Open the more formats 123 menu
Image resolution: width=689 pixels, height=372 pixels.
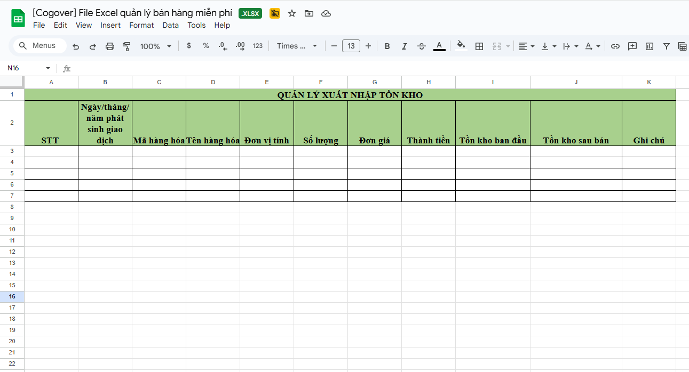(258, 46)
